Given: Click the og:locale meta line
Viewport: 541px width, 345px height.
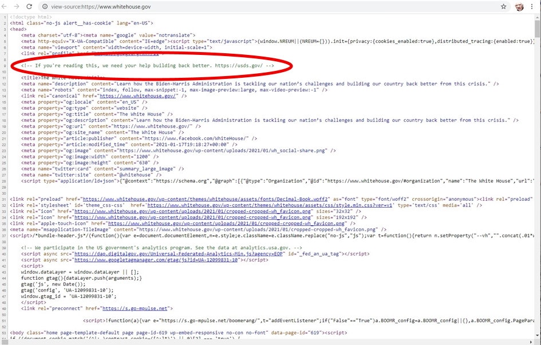Looking at the screenshot, I should [x=84, y=102].
